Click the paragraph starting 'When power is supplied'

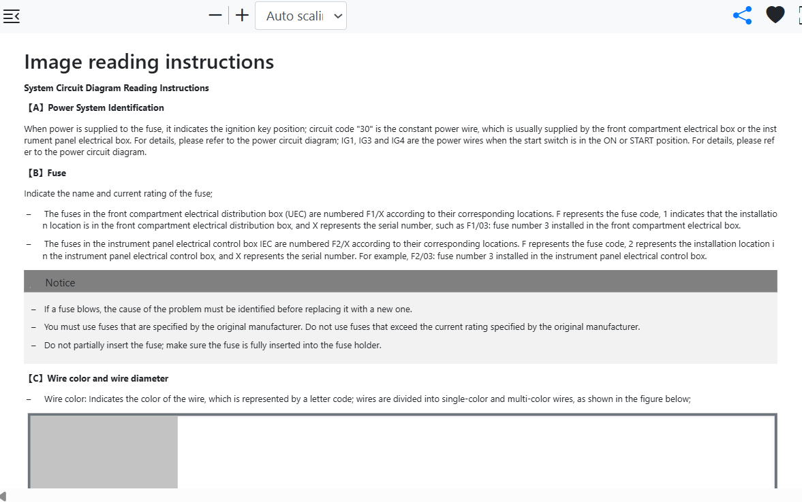[x=401, y=140]
